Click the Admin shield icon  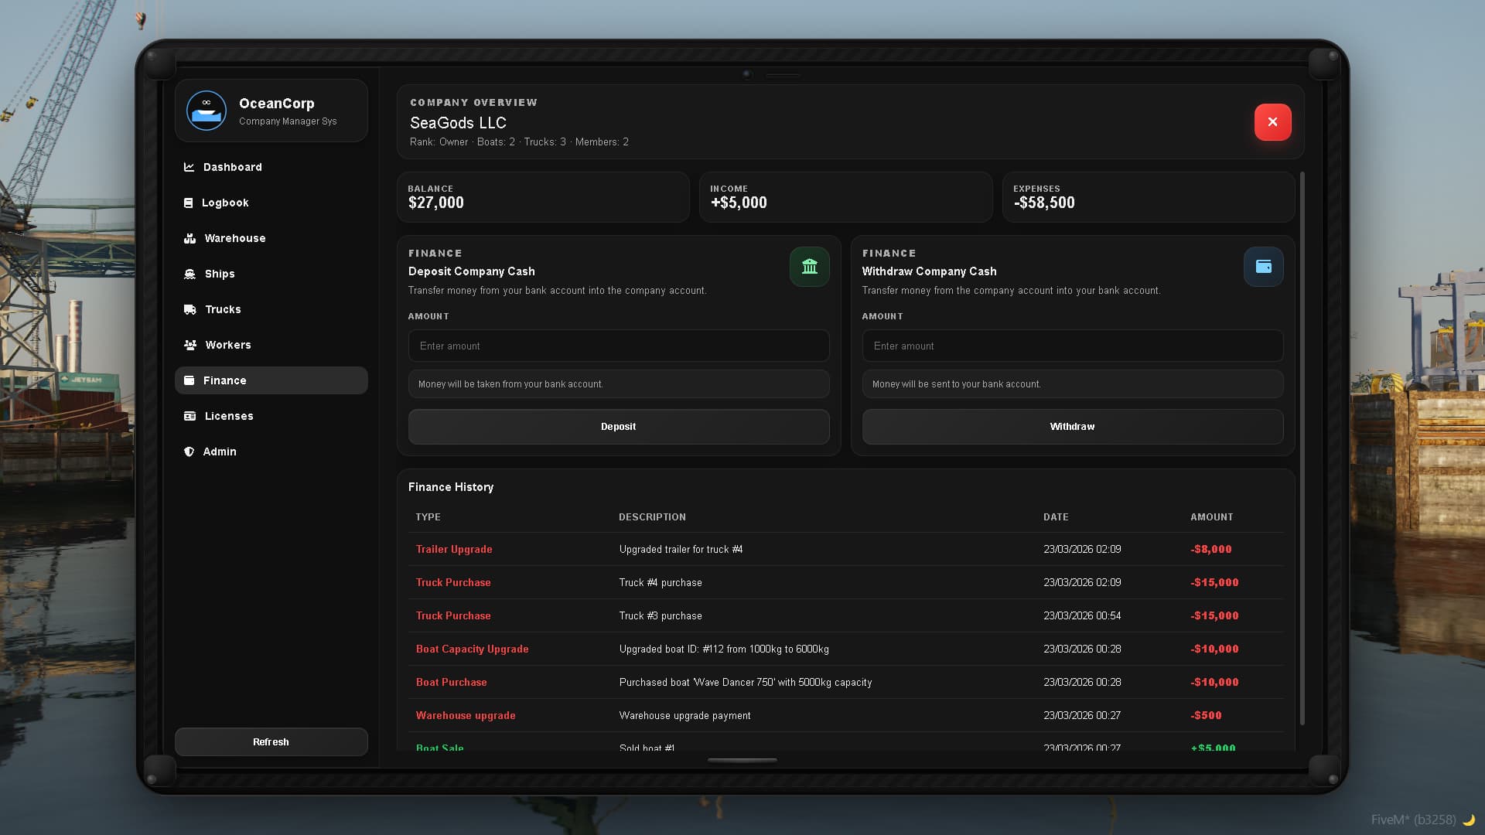pyautogui.click(x=189, y=452)
